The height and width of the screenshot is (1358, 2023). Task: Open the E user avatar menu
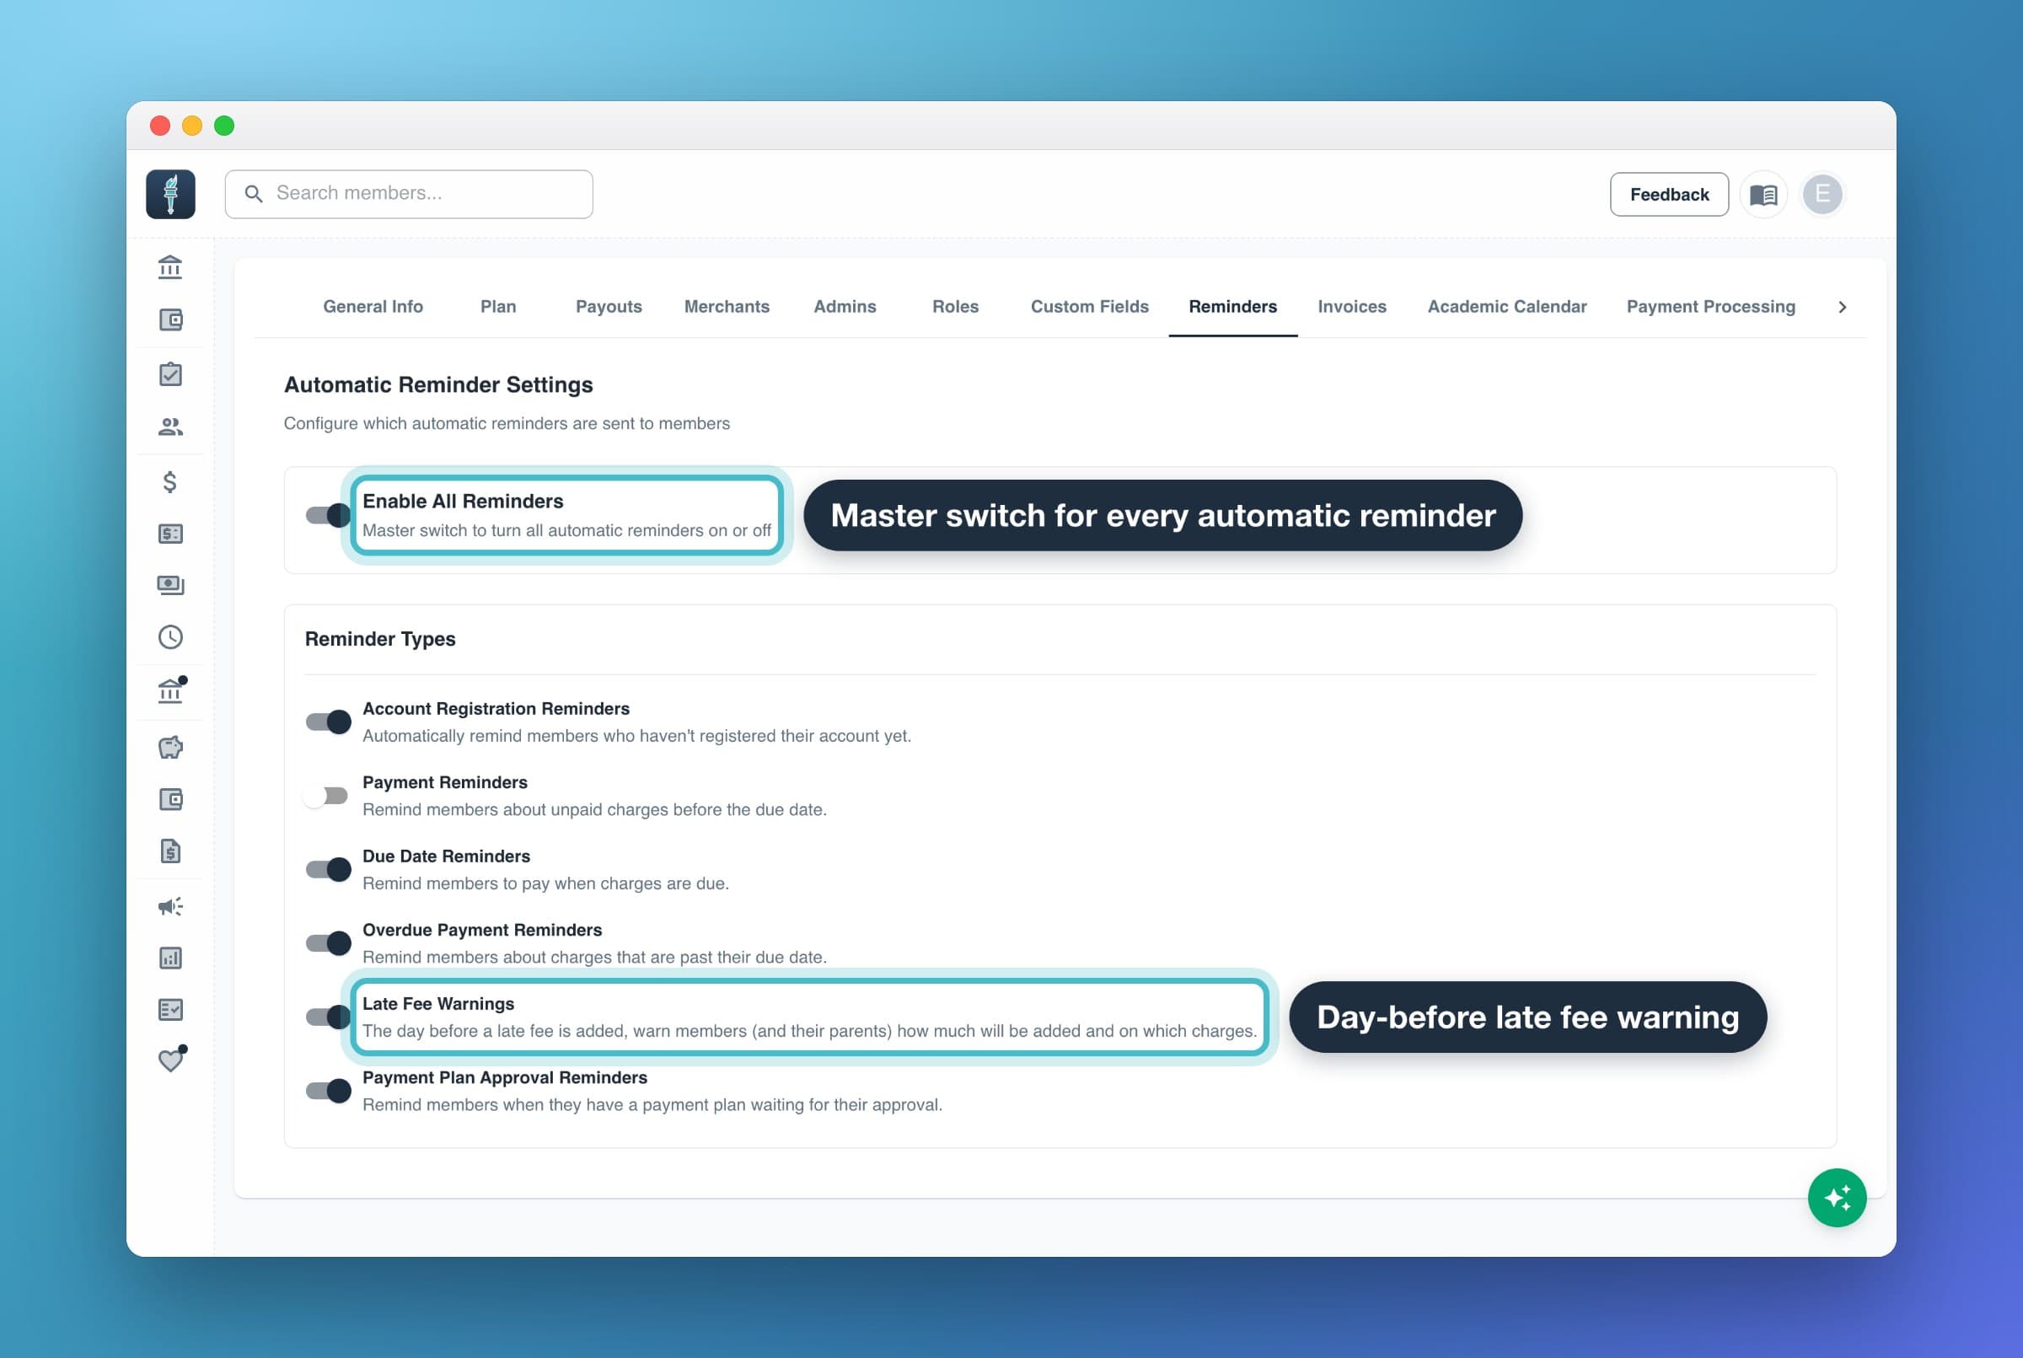point(1822,194)
